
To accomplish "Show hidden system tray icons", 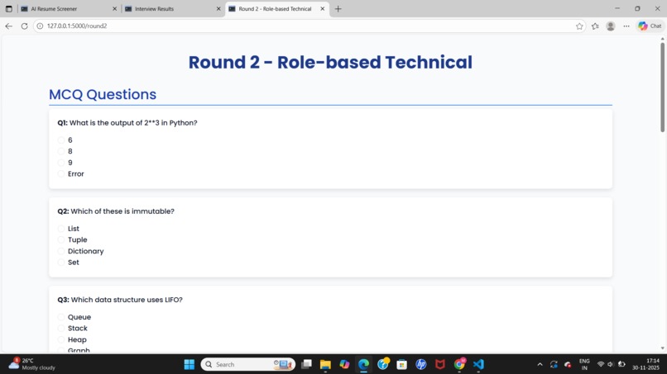I will (x=540, y=364).
